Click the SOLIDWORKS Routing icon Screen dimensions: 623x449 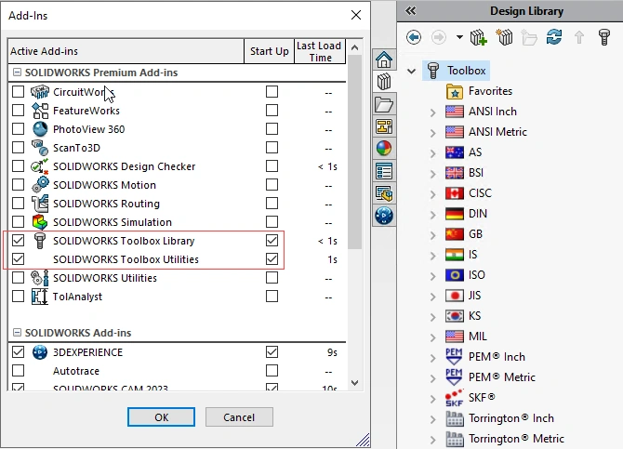(x=40, y=204)
